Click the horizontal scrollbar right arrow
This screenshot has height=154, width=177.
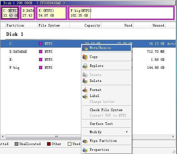[173, 136]
